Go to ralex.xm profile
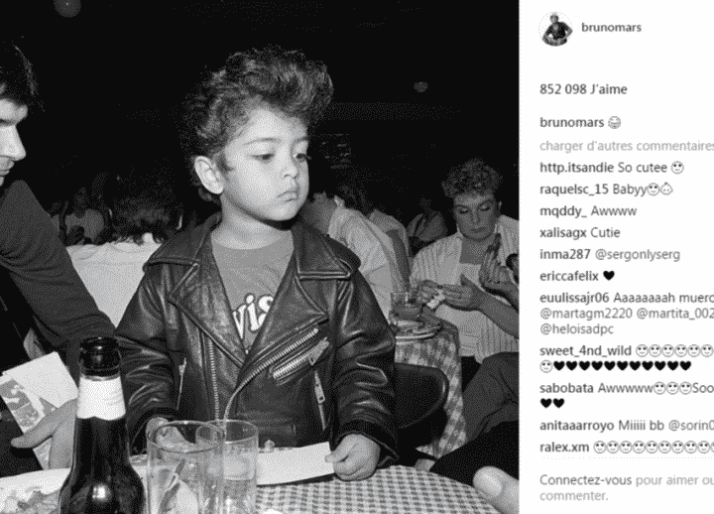 pyautogui.click(x=564, y=448)
